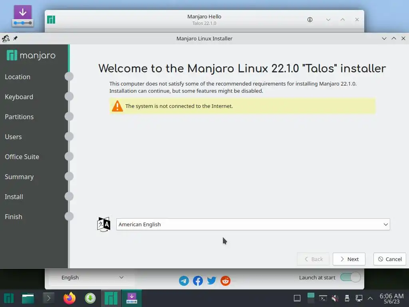Image resolution: width=409 pixels, height=307 pixels.
Task: Click the disabled Back button
Action: [313, 259]
